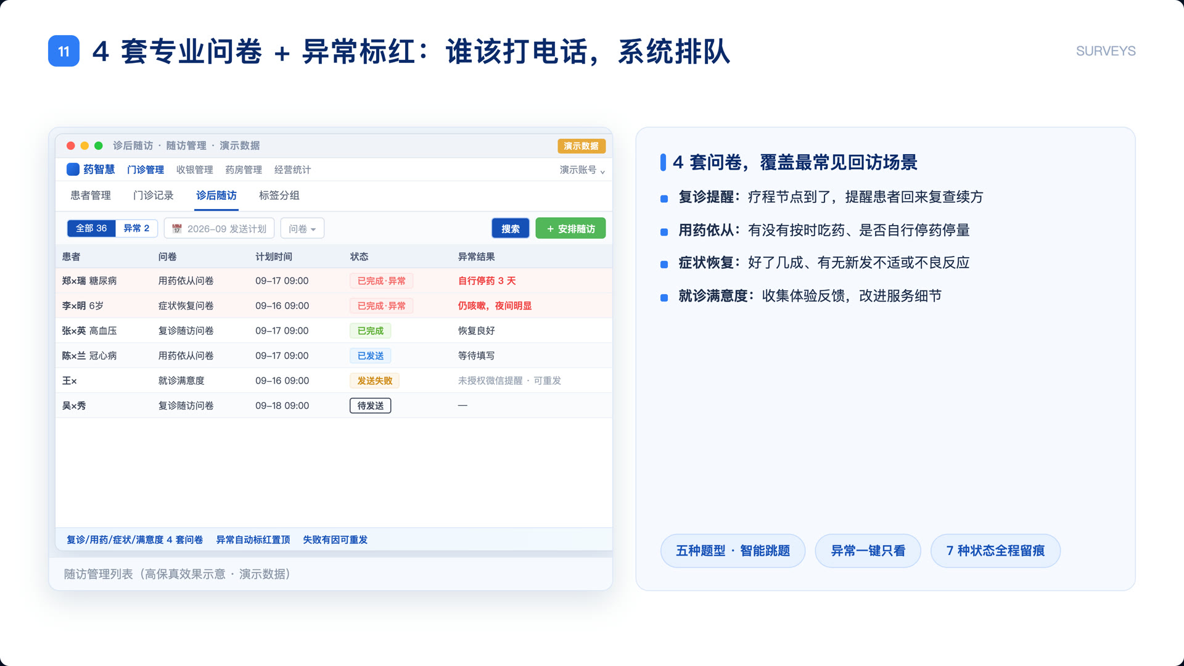Click patient 郑×瑞 糖尿病
Image resolution: width=1184 pixels, height=666 pixels.
tap(89, 281)
